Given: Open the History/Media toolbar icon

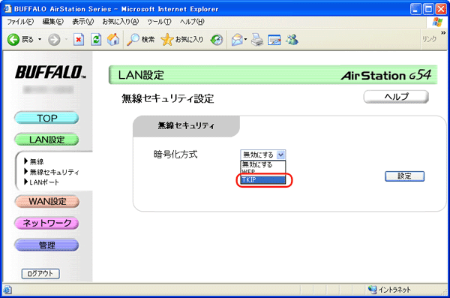Looking at the screenshot, I should (x=217, y=40).
